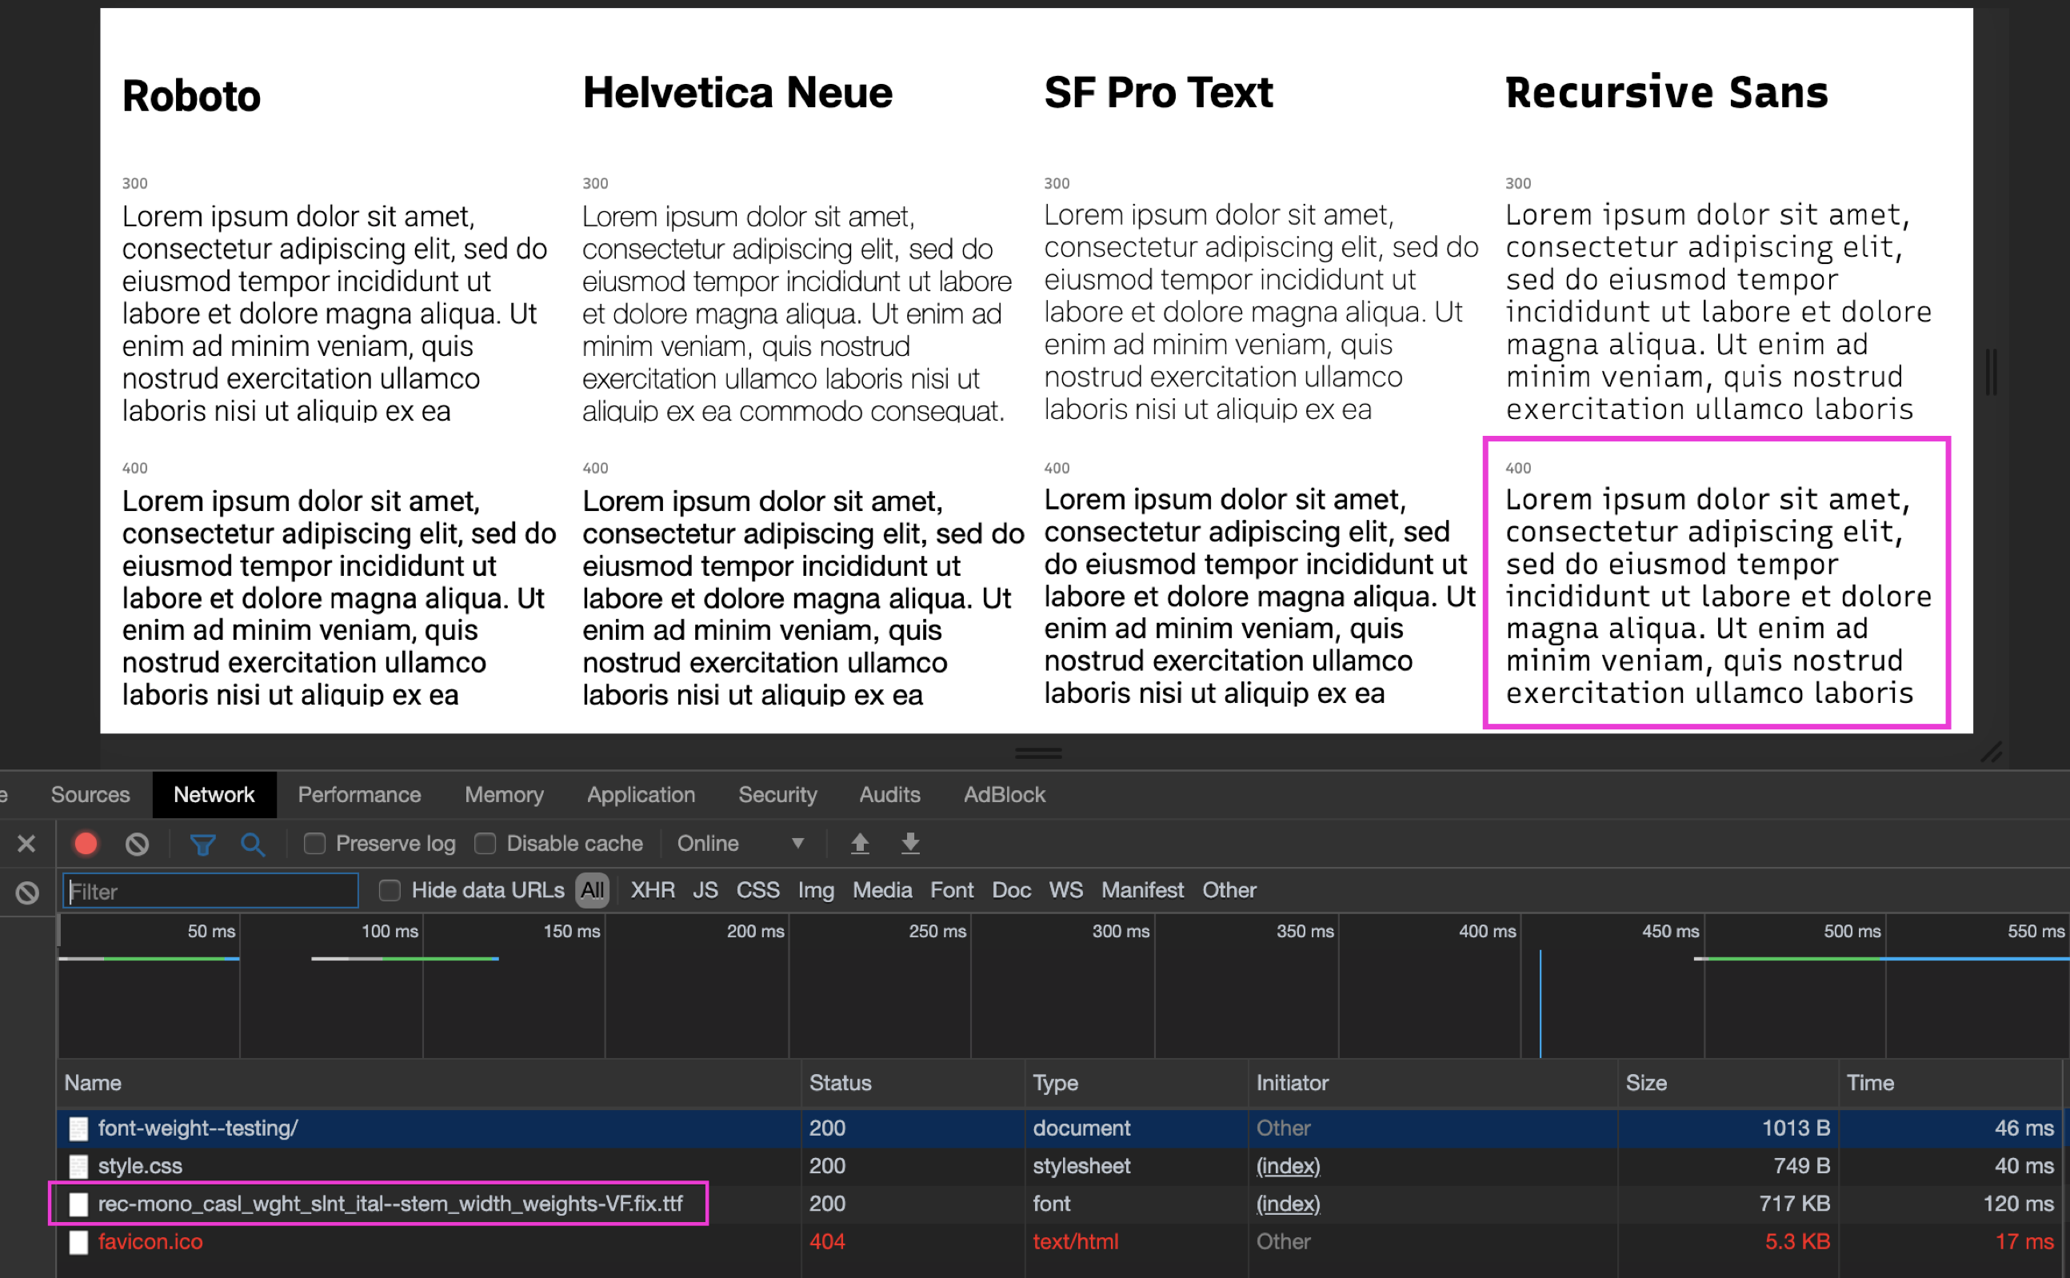Enable Hide data URLs
The image size is (2070, 1278).
click(390, 890)
